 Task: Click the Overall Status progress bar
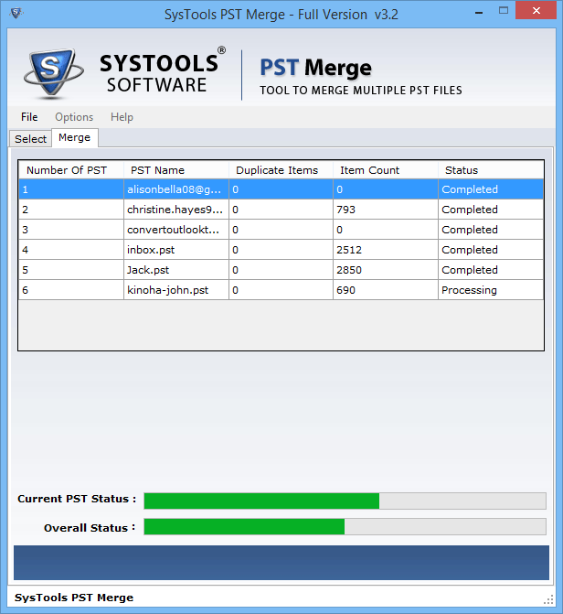pos(345,527)
